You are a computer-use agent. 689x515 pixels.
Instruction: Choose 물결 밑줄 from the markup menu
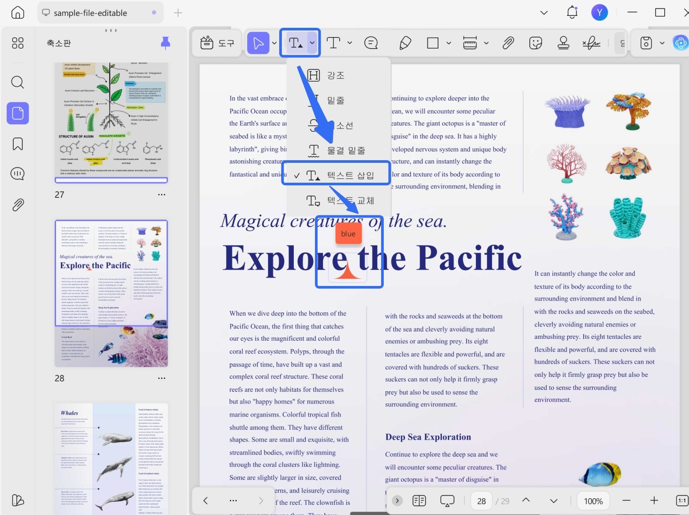click(x=336, y=150)
